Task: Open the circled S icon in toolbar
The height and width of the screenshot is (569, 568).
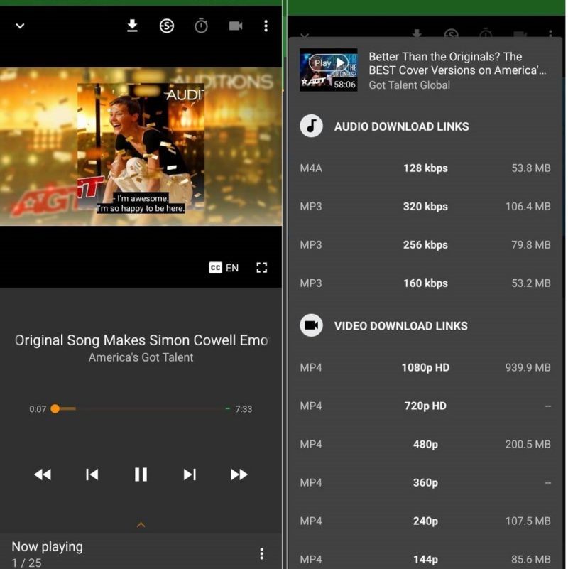Action: (165, 26)
